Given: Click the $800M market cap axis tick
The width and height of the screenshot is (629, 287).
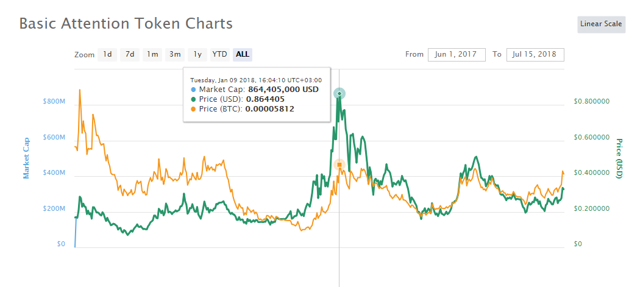Looking at the screenshot, I should pos(54,102).
